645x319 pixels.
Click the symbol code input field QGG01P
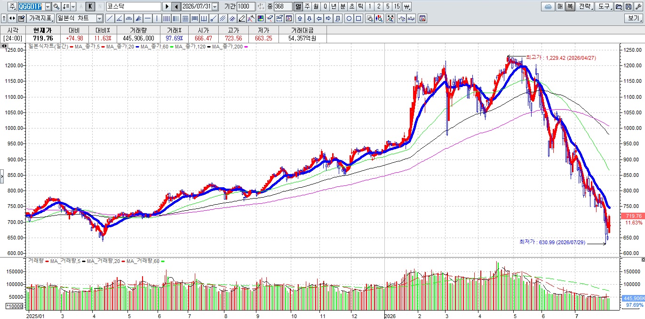click(32, 7)
